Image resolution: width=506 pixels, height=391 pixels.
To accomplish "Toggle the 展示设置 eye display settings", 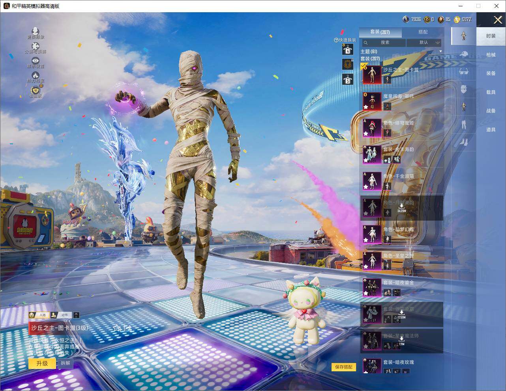I will [36, 61].
